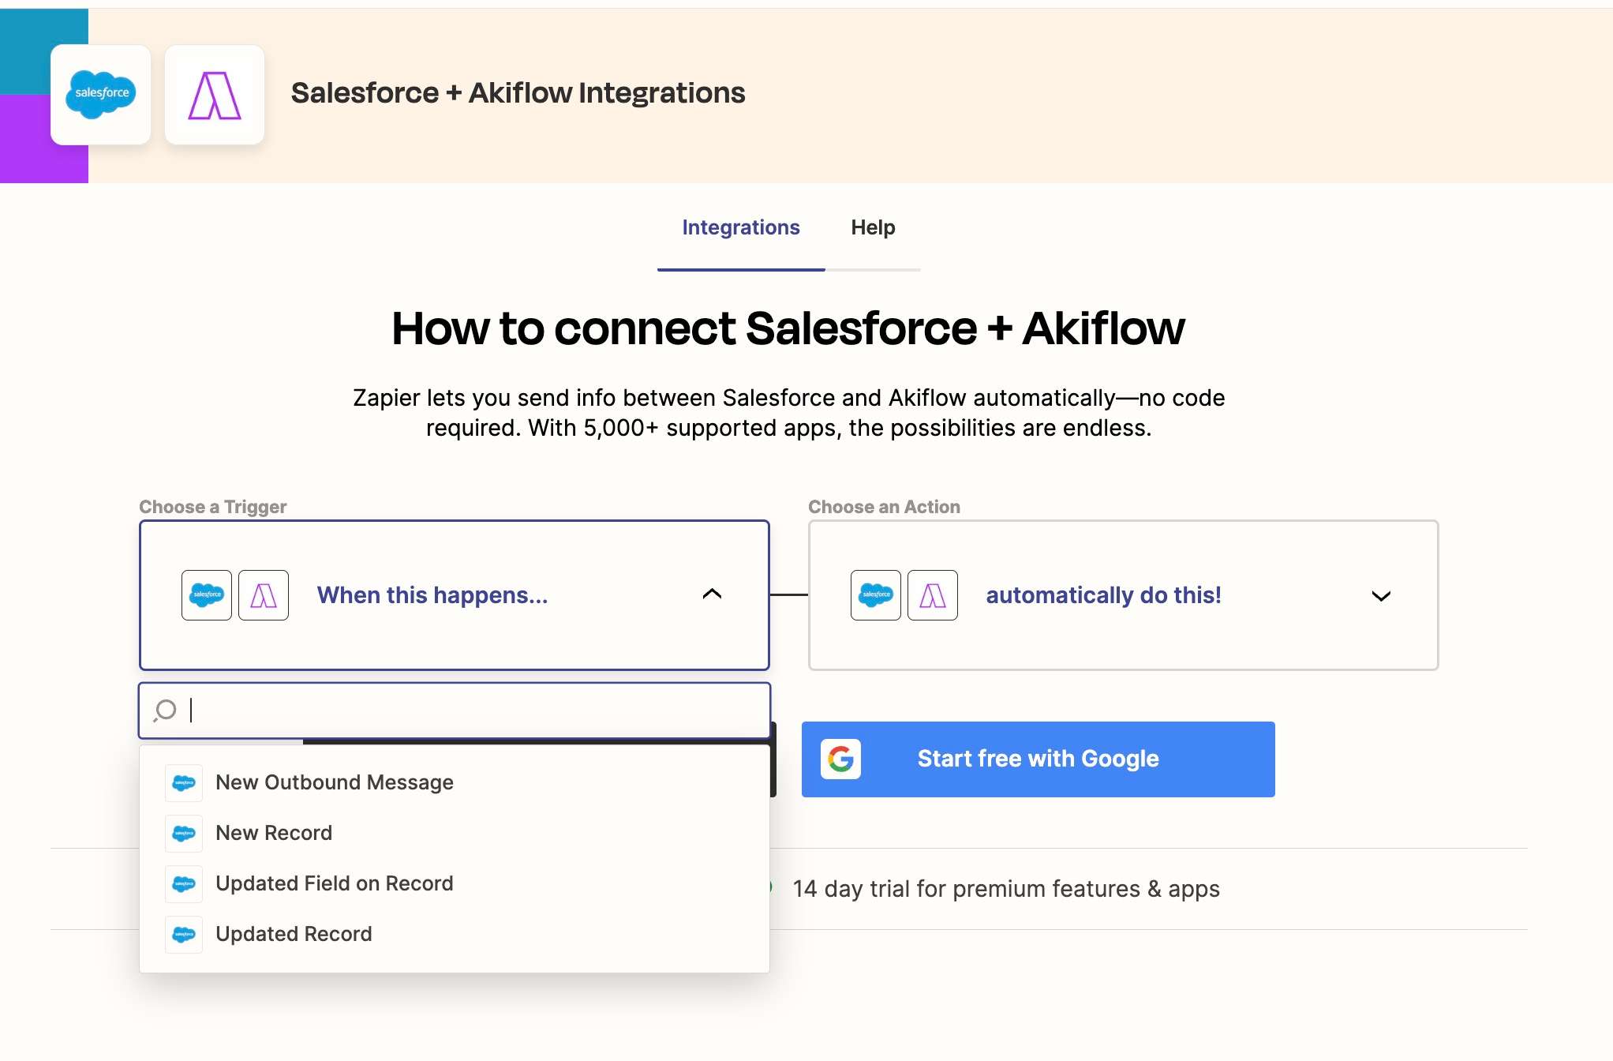Screen dimensions: 1613x1061
Task: Click the Salesforce icon in the action box
Action: point(876,595)
